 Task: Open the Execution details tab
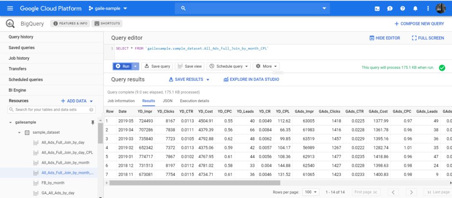194,101
